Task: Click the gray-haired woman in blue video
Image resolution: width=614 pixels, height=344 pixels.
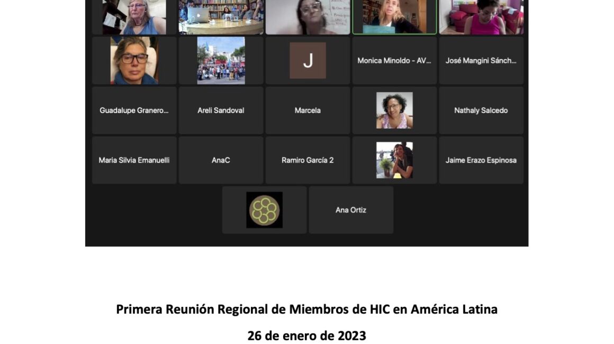Action: click(x=134, y=17)
